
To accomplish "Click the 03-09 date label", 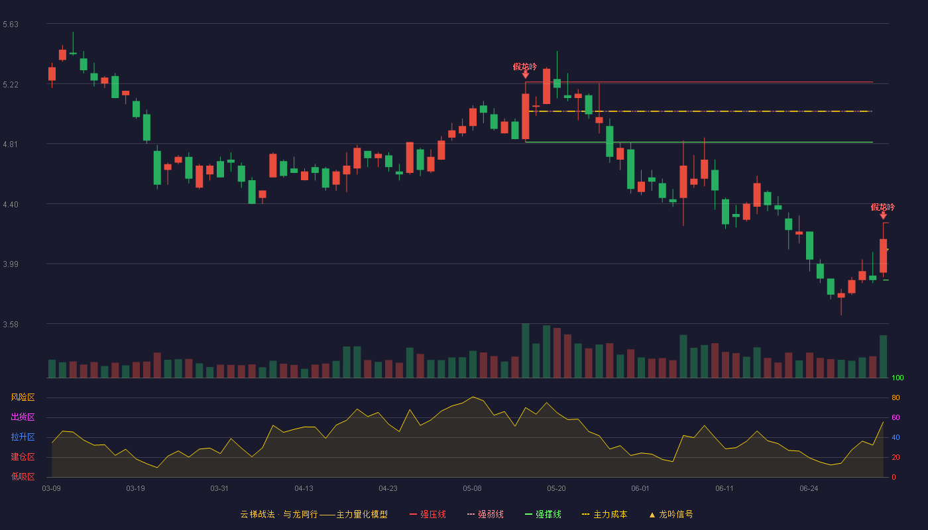I will 51,488.
